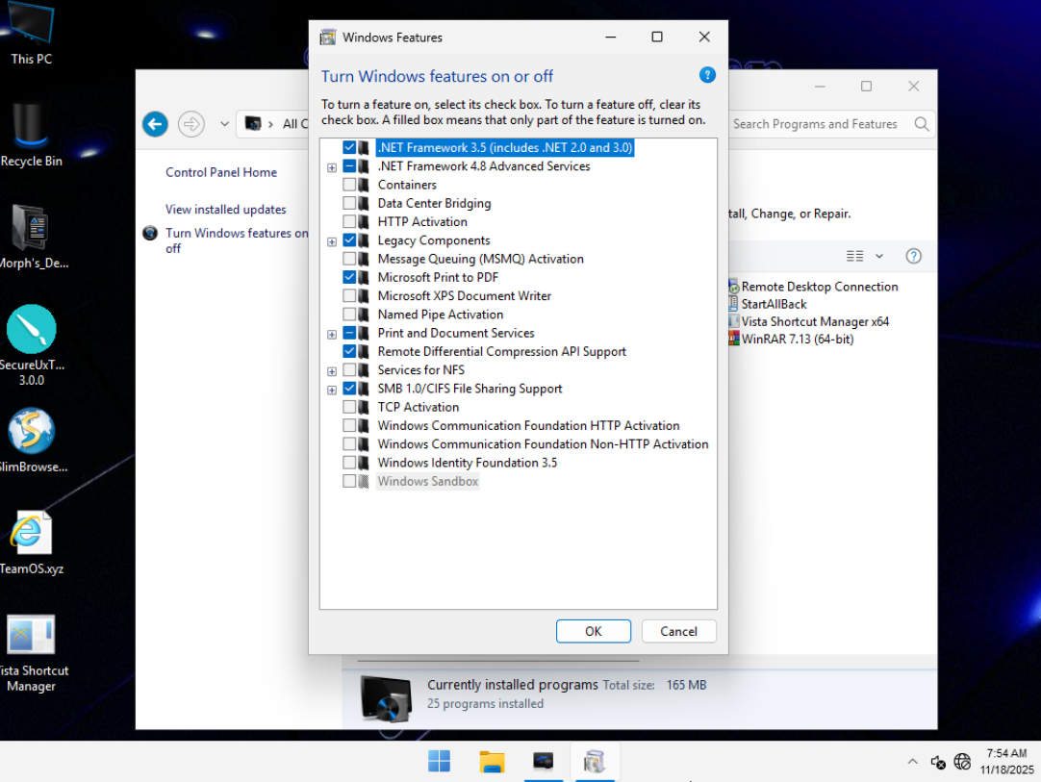
Task: Open the SecureUxTheme desktop icon
Action: 31,330
